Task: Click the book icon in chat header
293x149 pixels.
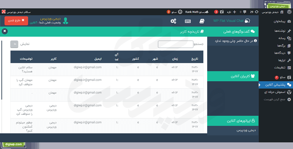Action: click(x=202, y=21)
